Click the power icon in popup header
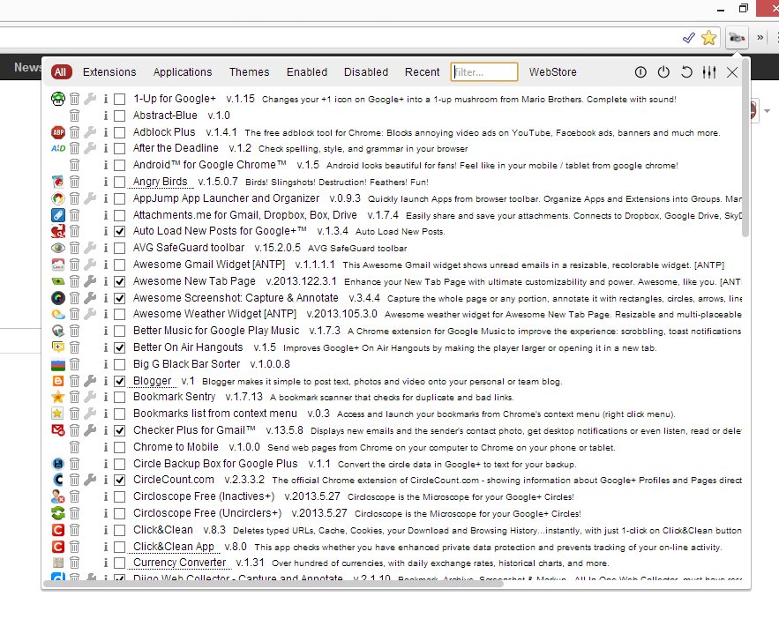This screenshot has width=779, height=619. coord(663,72)
